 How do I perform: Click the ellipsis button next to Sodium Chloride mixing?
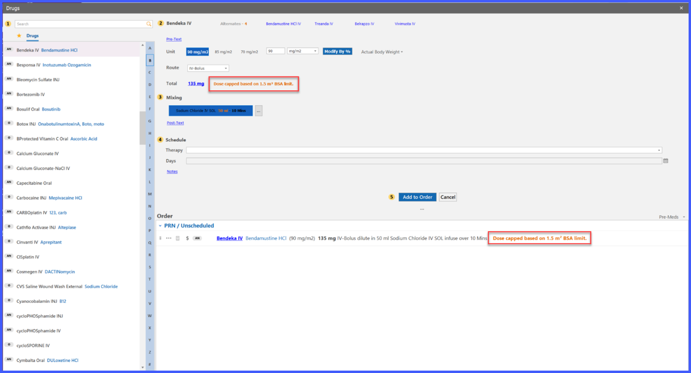point(259,111)
